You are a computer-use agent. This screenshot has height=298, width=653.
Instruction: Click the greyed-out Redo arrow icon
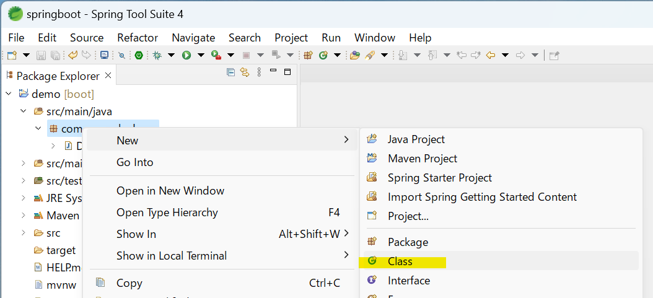pos(86,55)
